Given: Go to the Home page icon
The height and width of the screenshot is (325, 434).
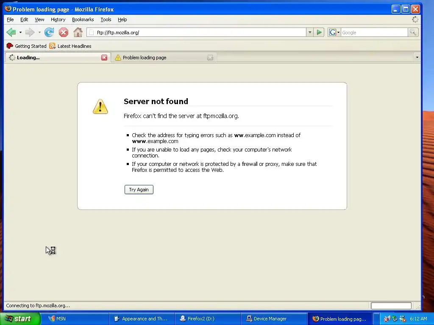Looking at the screenshot, I should point(78,32).
